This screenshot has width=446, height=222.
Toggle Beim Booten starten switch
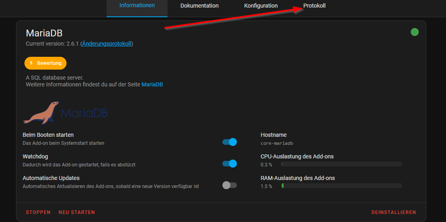(x=230, y=142)
